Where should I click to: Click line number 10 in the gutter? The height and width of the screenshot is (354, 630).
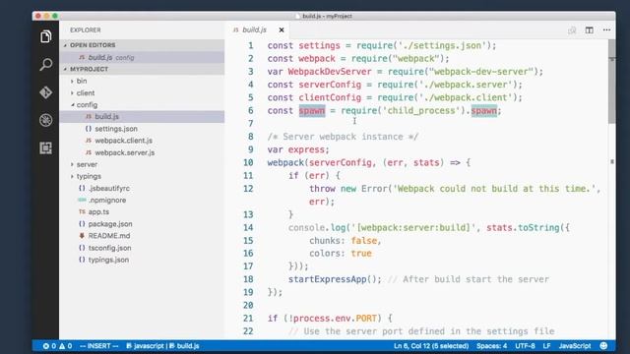(248, 163)
